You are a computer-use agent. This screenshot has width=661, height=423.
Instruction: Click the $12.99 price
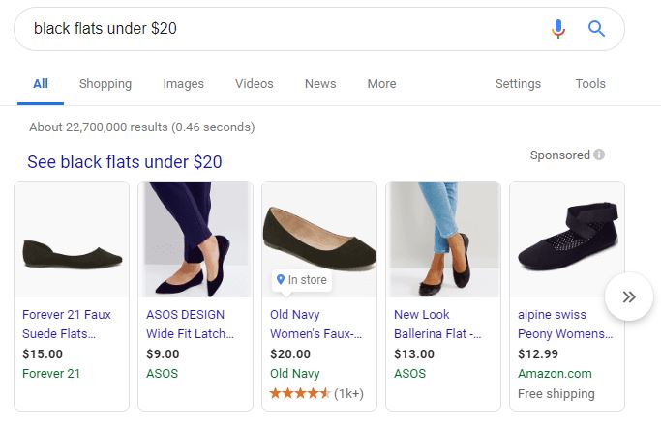tap(538, 354)
